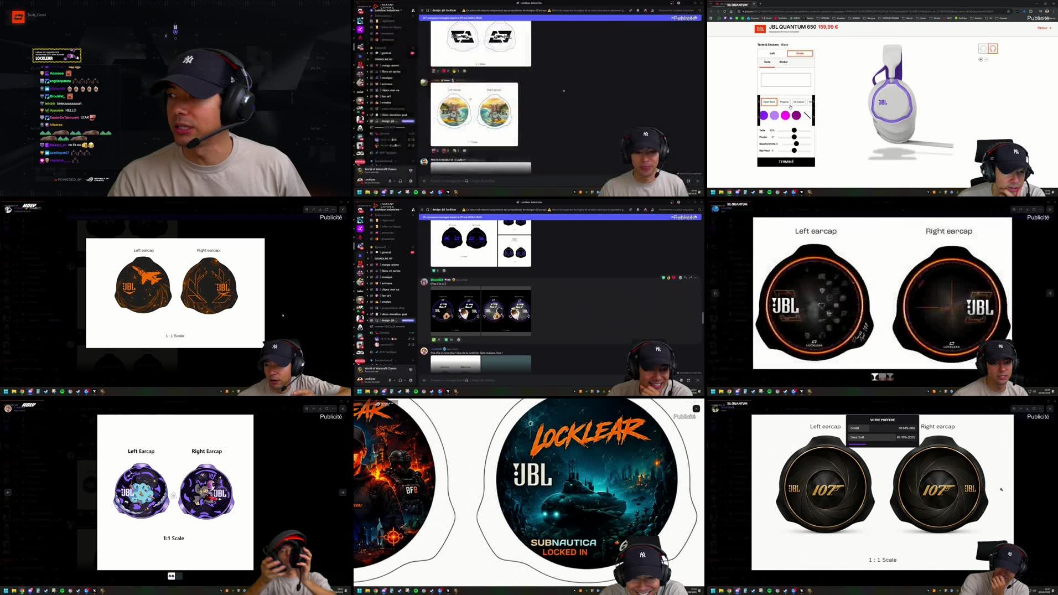This screenshot has height=595, width=1058.
Task: Open the surfing bear earcap image
Action: [474, 115]
